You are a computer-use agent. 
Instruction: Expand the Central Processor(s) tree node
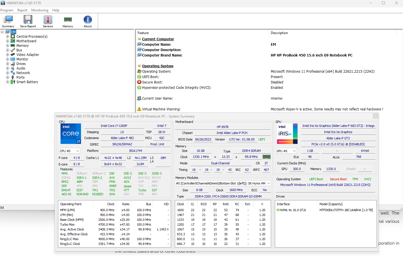pyautogui.click(x=8, y=37)
